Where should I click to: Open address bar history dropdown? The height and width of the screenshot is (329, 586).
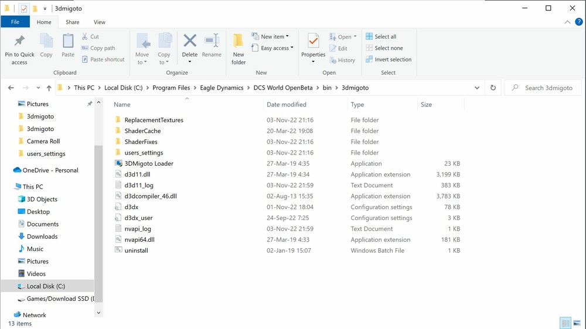pos(477,88)
